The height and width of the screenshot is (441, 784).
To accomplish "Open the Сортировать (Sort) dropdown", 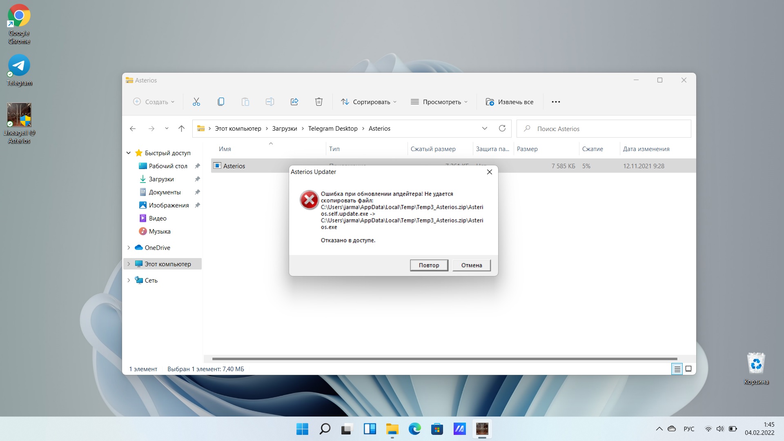I will (369, 102).
